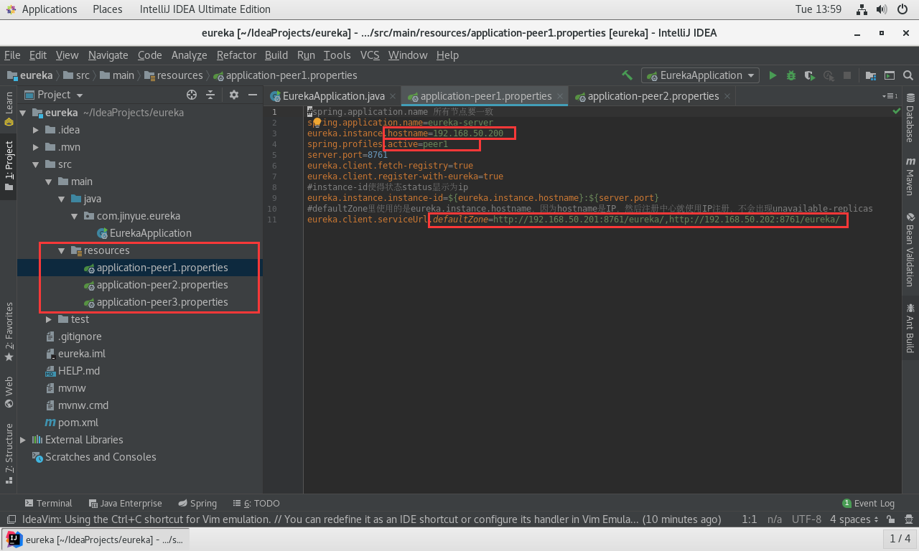Collapse the resources folder

click(x=62, y=250)
